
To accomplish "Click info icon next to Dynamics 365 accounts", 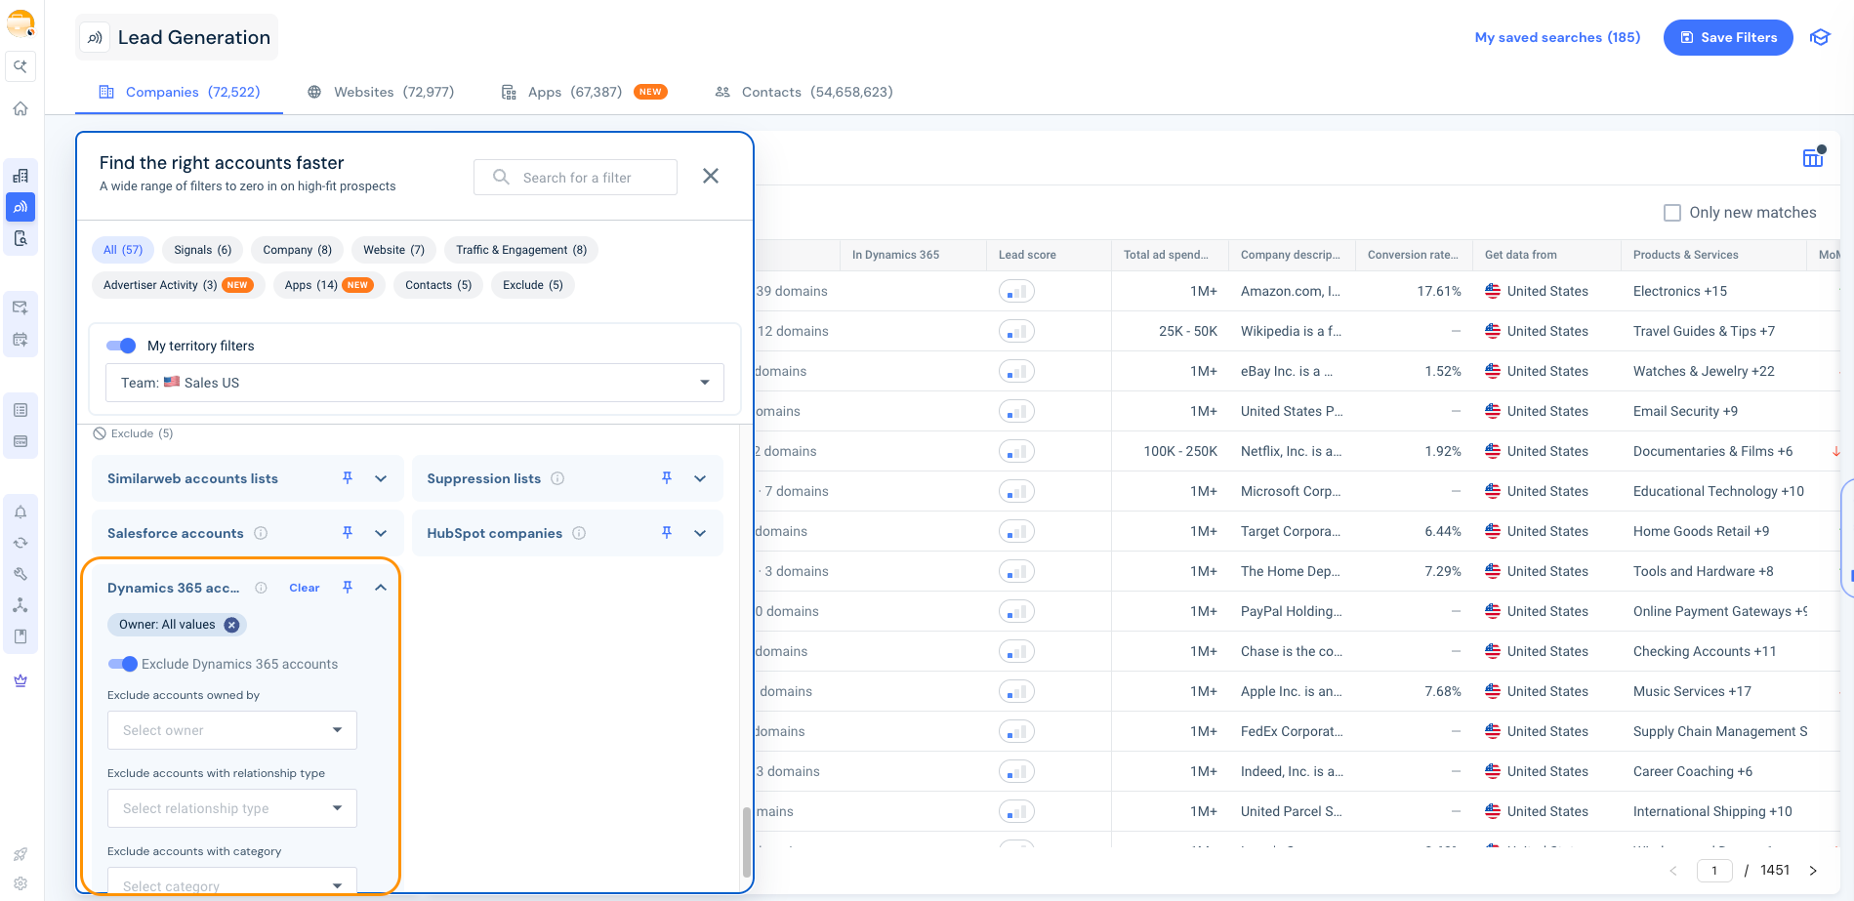I will (x=261, y=588).
